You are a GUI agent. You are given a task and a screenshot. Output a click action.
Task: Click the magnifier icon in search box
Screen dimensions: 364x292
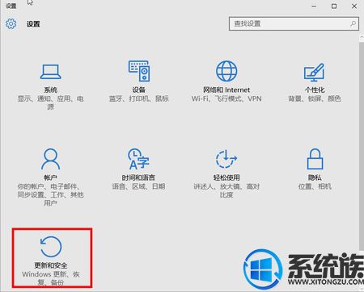tap(353, 23)
